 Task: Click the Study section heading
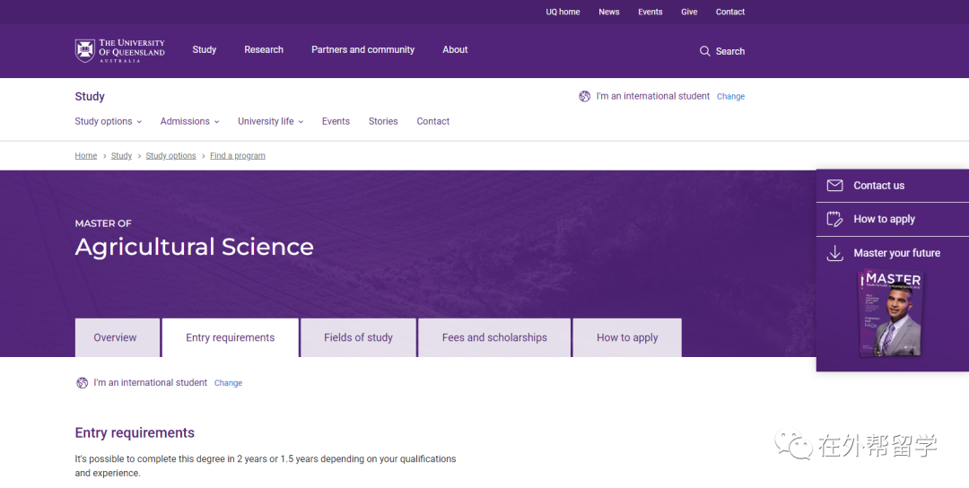[x=90, y=96]
